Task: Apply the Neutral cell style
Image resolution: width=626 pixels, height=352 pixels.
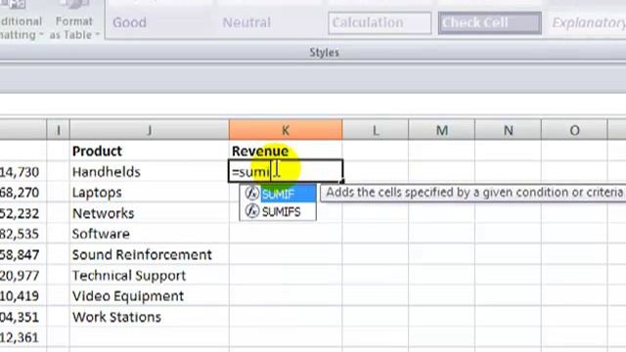Action: pyautogui.click(x=271, y=22)
